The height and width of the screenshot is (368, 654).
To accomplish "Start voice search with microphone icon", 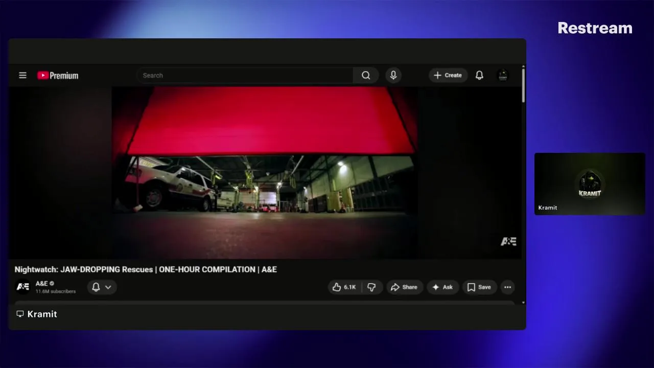I will pos(393,75).
